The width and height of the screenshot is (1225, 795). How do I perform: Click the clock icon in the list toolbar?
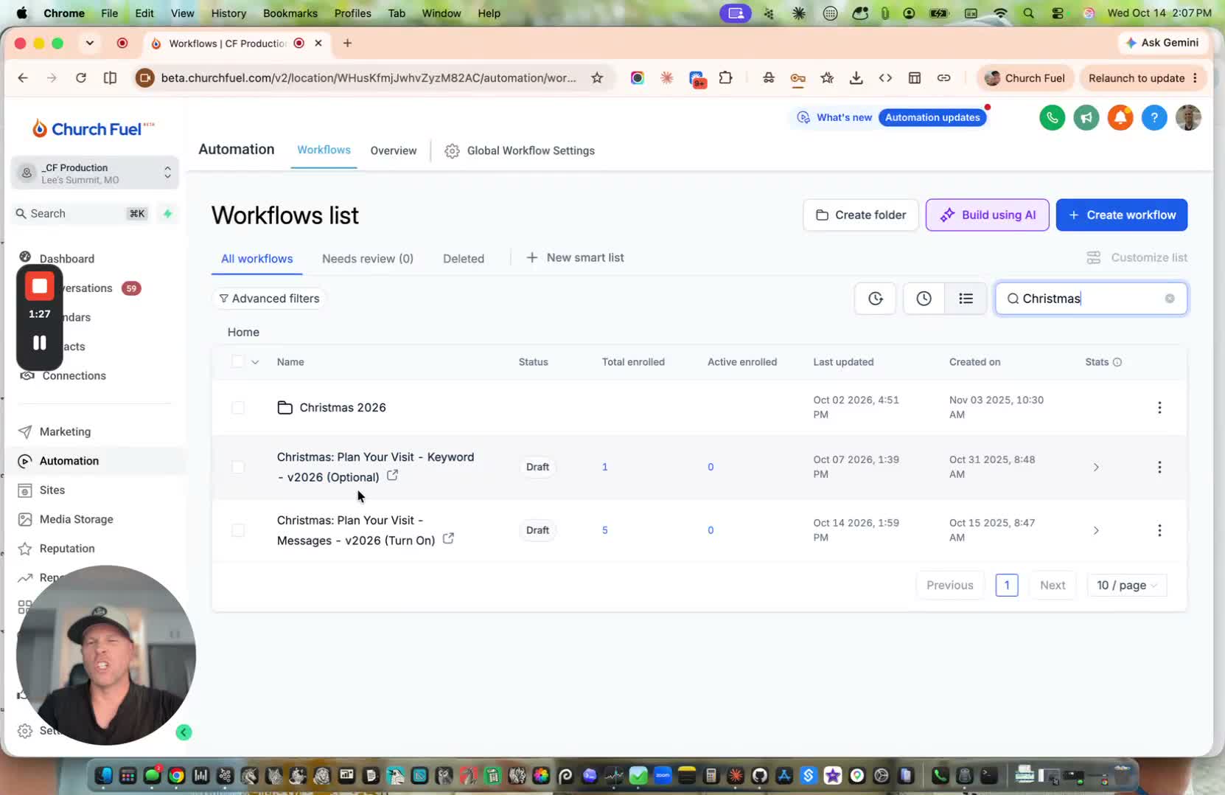coord(924,299)
